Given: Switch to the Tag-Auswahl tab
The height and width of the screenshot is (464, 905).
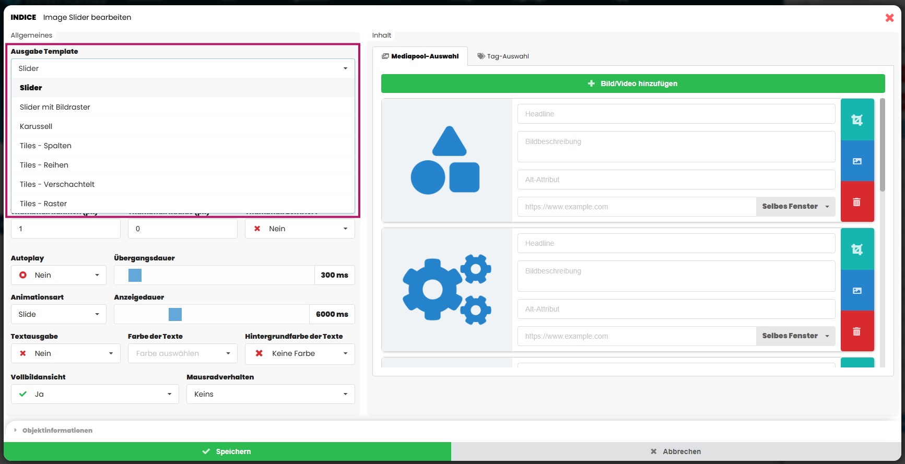Looking at the screenshot, I should pos(503,56).
